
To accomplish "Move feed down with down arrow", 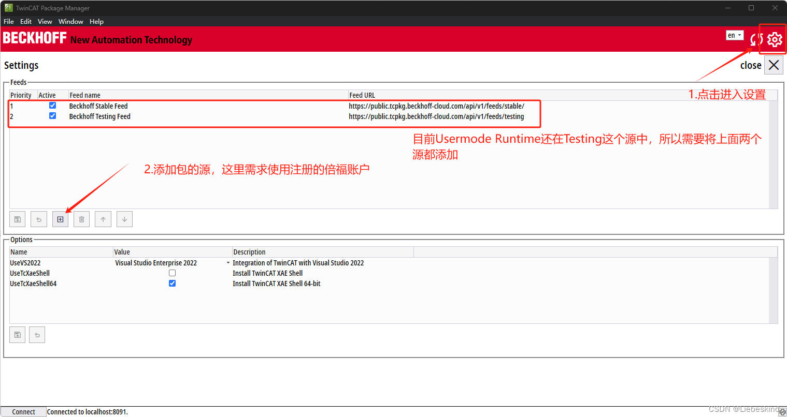I will tap(124, 219).
